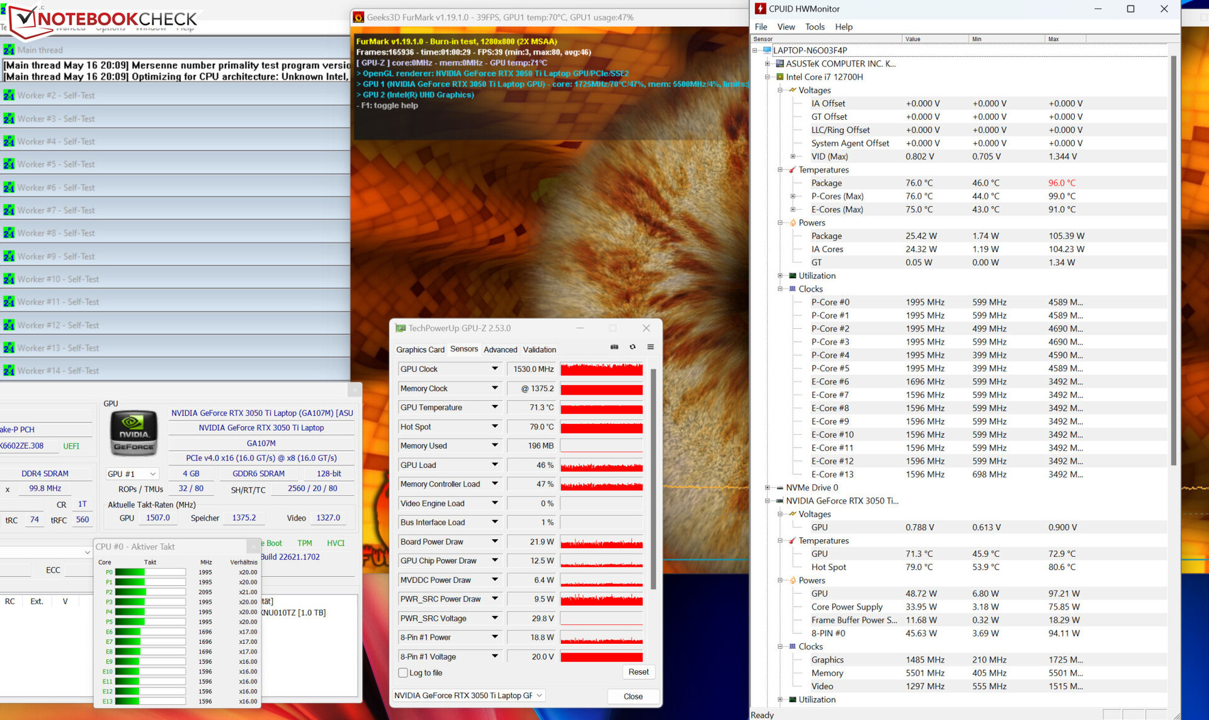Click the NVIDIA GeForce RTX 3050 Ti device icon
This screenshot has height=720, width=1209.
pos(780,501)
